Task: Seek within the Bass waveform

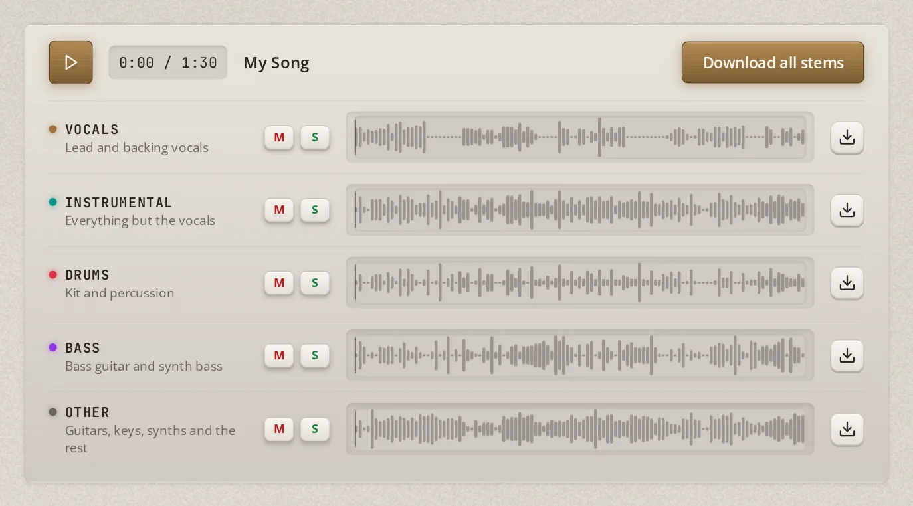Action: pos(580,355)
